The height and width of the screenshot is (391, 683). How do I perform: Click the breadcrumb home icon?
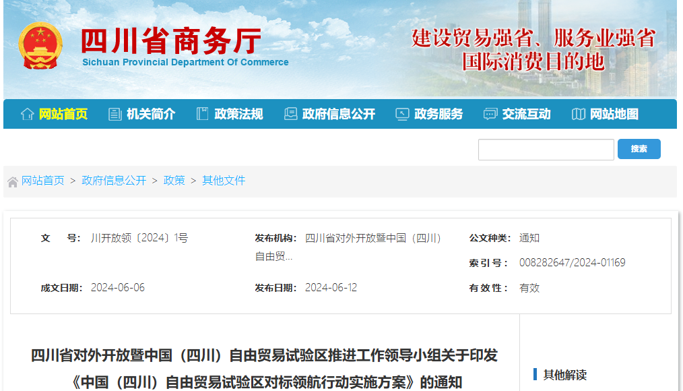(x=13, y=181)
